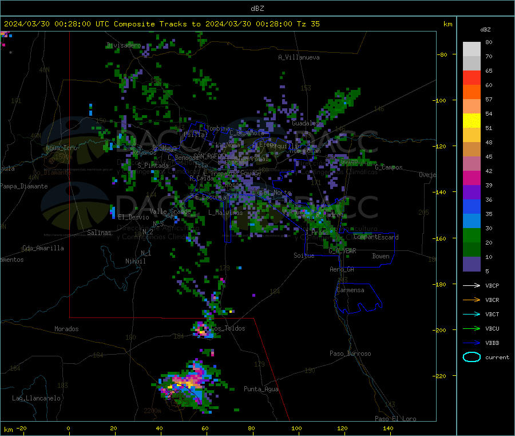515x436 pixels.
Task: Click the green VBCU arrow legend icon
Action: pos(472,328)
